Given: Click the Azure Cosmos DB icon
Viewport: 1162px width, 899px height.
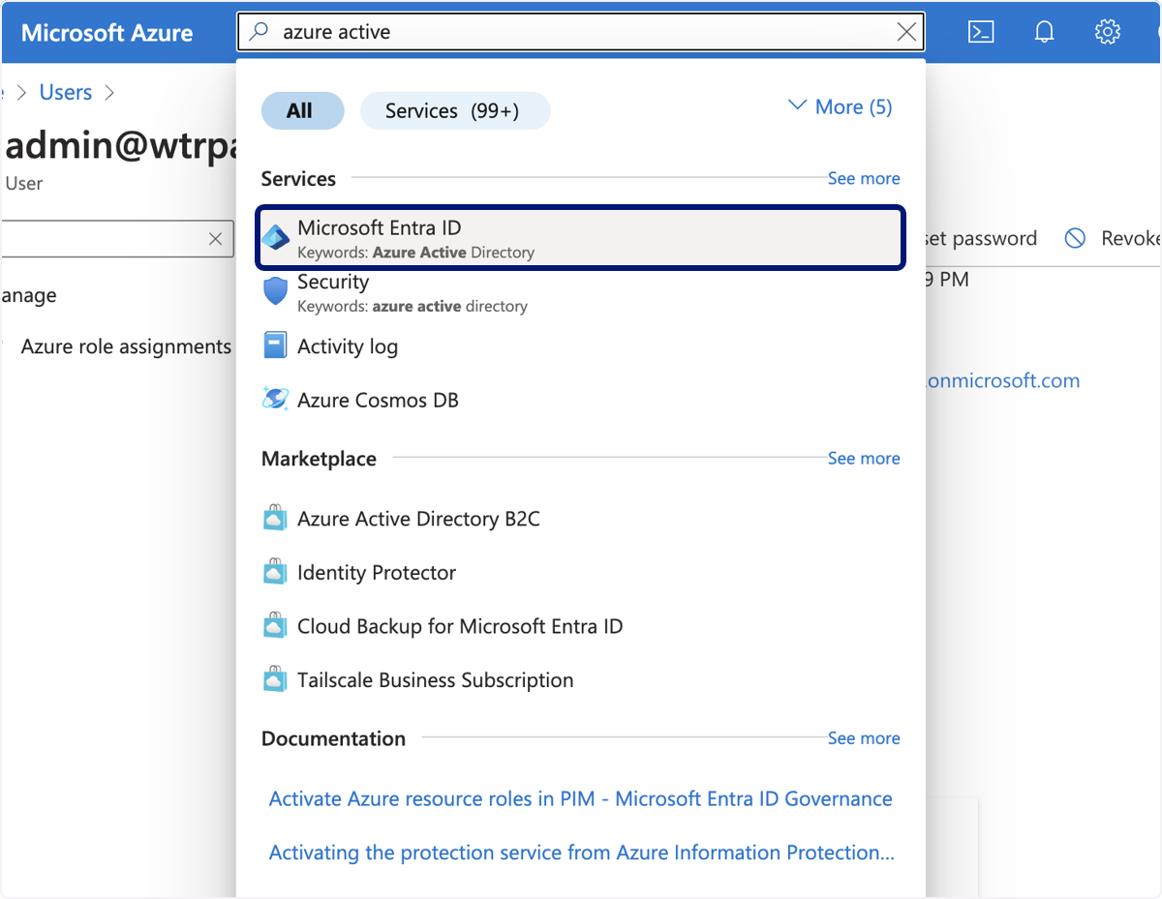Looking at the screenshot, I should 275,399.
